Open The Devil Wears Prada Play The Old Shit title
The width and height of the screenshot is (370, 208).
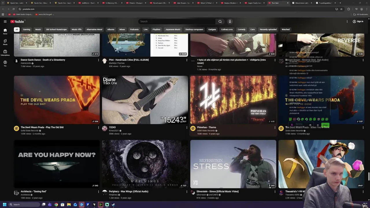tap(42, 127)
